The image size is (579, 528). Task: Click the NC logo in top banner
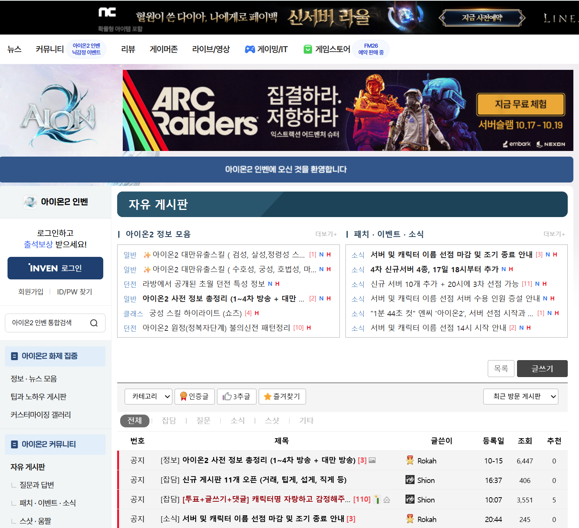coord(107,12)
